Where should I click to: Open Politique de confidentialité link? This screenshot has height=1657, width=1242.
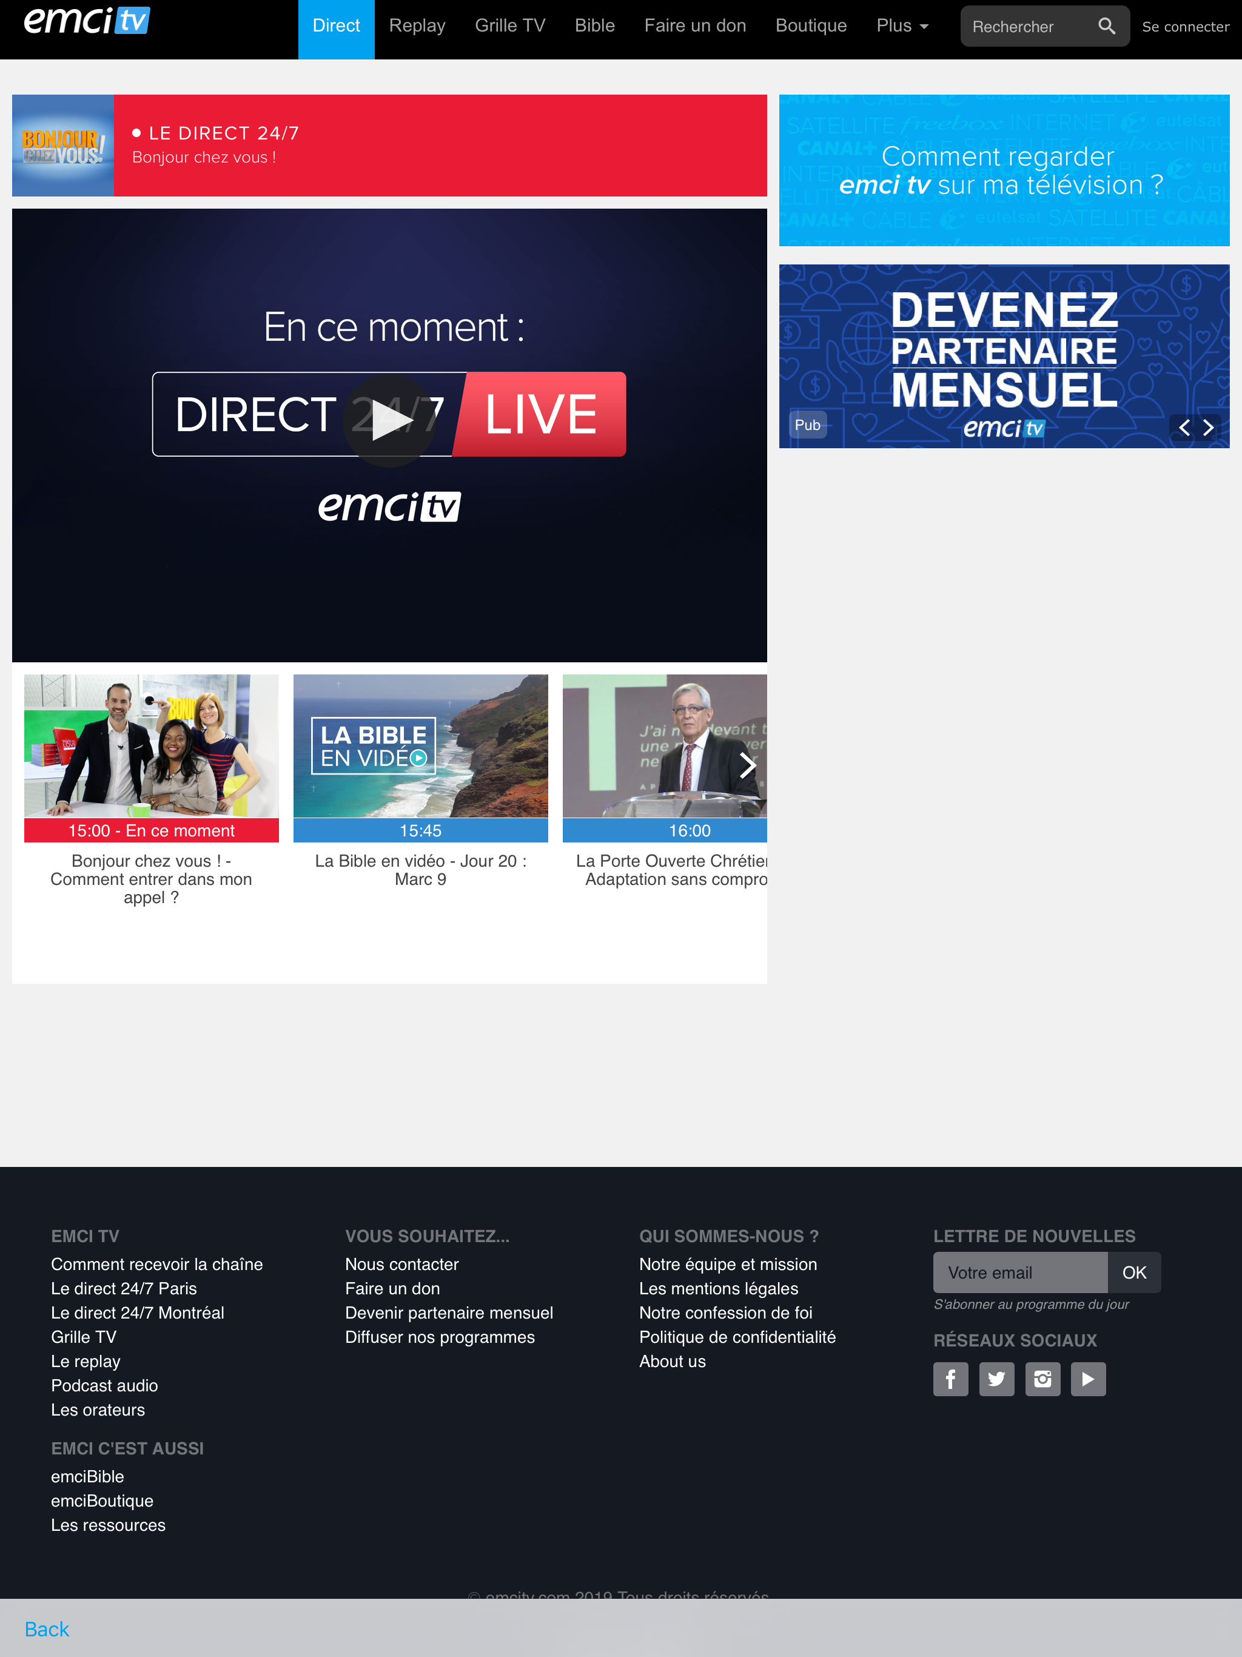click(x=737, y=1336)
